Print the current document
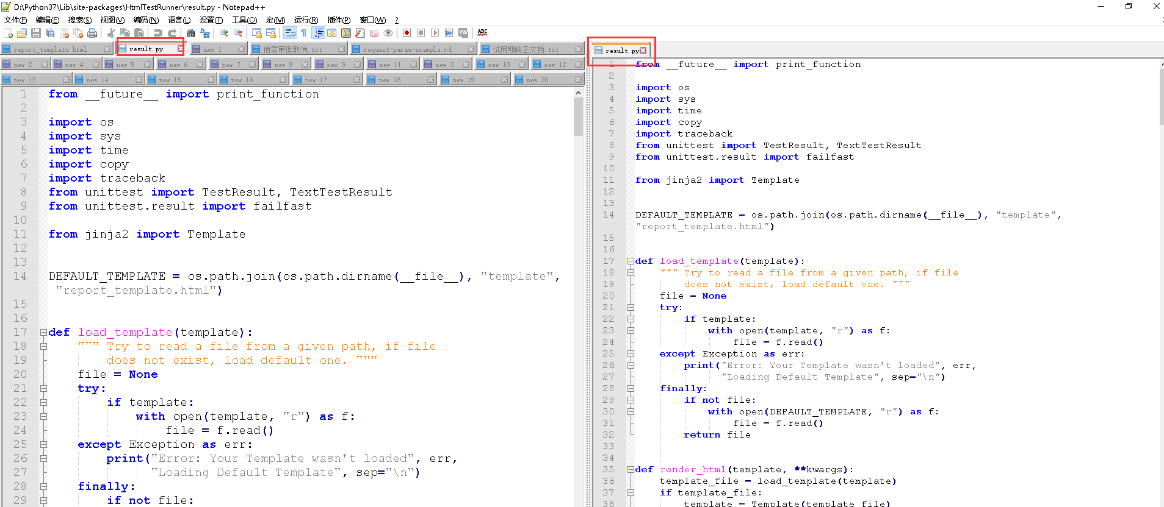The width and height of the screenshot is (1164, 507). coord(92,33)
